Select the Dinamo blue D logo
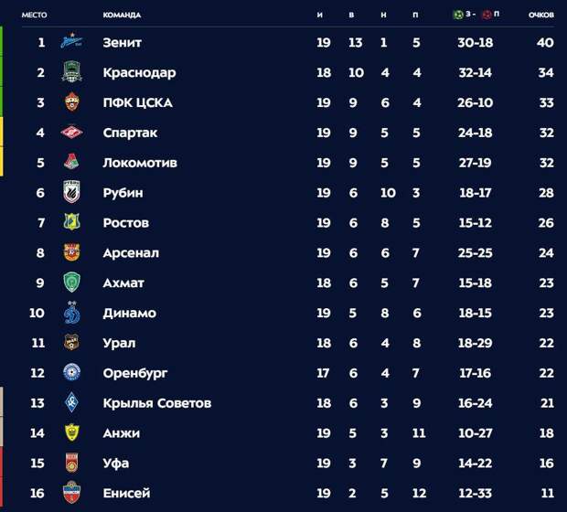This screenshot has height=512, width=567. (x=71, y=312)
